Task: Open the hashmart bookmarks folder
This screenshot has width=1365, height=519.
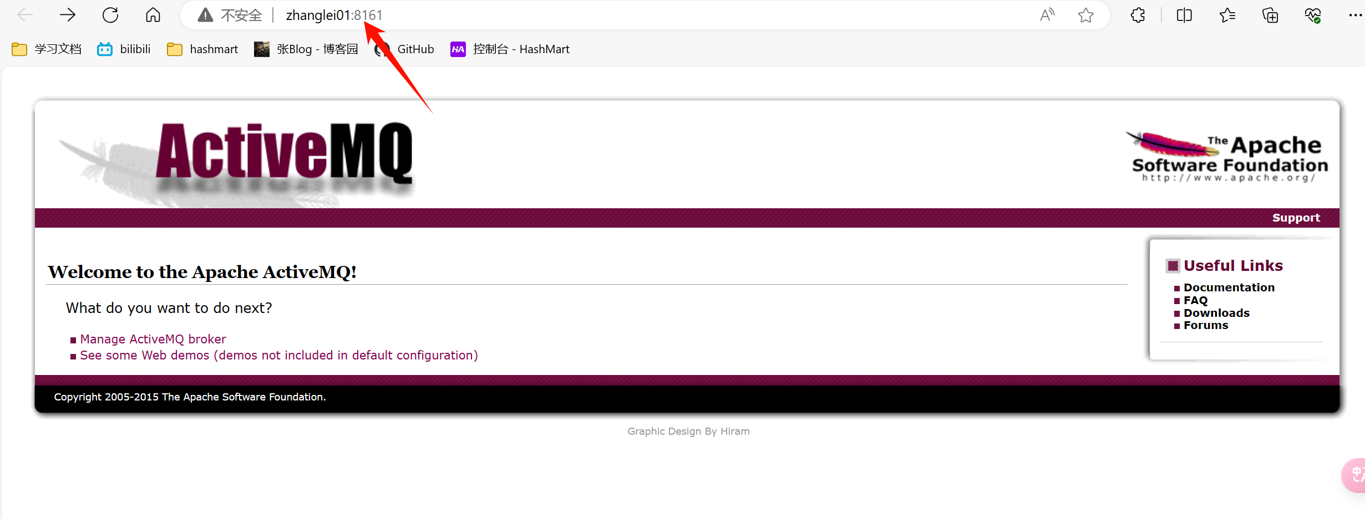Action: [x=202, y=49]
